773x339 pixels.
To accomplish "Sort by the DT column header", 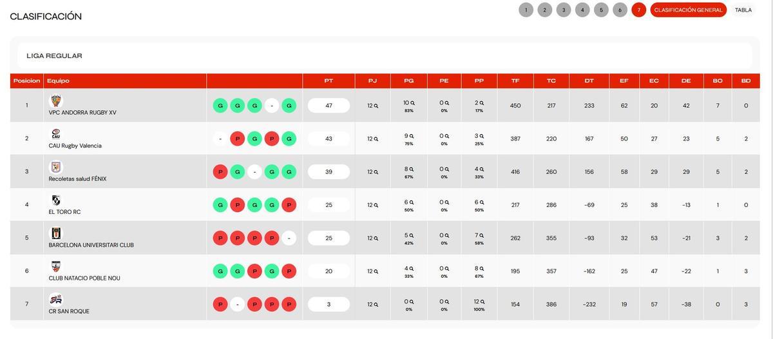I will [589, 81].
